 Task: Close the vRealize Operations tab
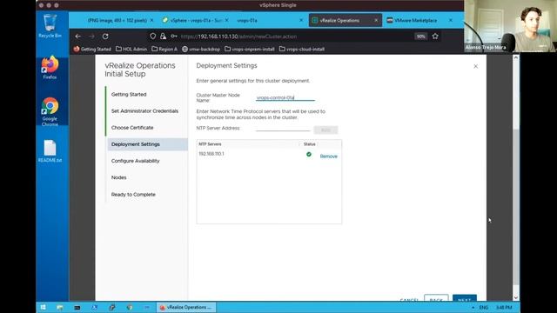376,20
